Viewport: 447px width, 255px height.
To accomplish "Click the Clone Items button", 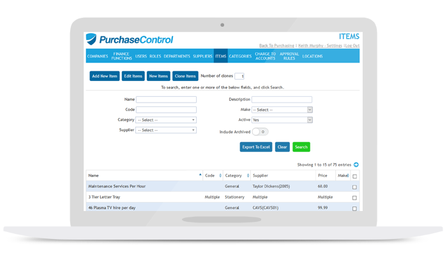I will tap(185, 76).
